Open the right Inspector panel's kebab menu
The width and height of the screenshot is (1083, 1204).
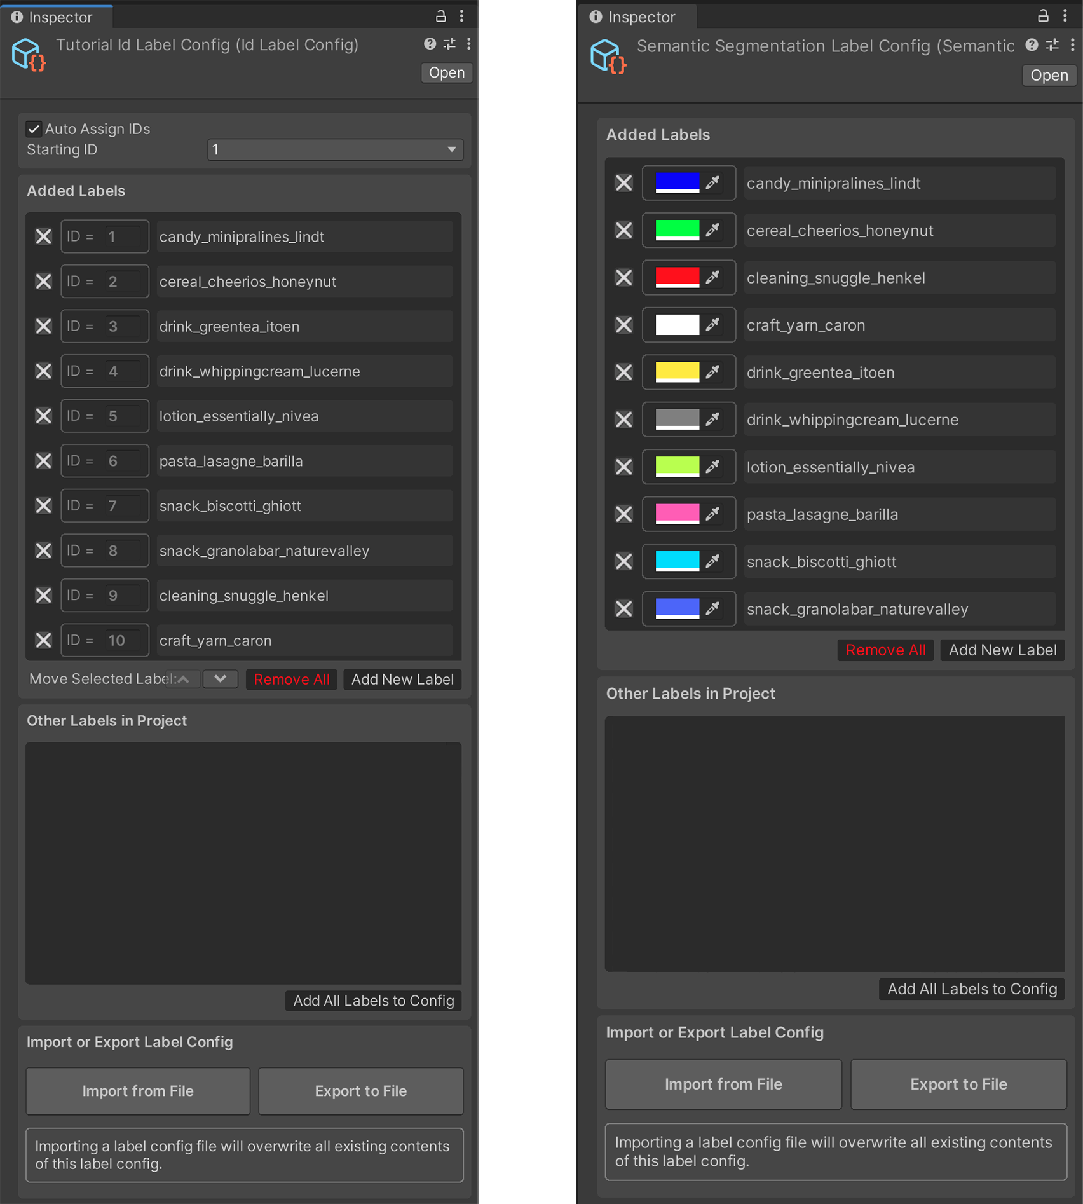pos(1065,16)
